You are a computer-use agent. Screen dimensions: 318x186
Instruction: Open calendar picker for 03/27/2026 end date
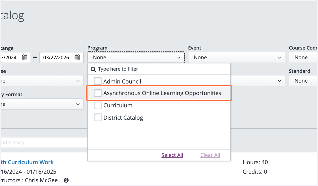point(77,57)
